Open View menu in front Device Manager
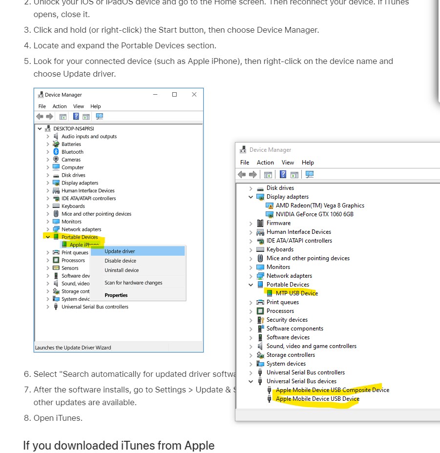The width and height of the screenshot is (440, 453). [288, 163]
